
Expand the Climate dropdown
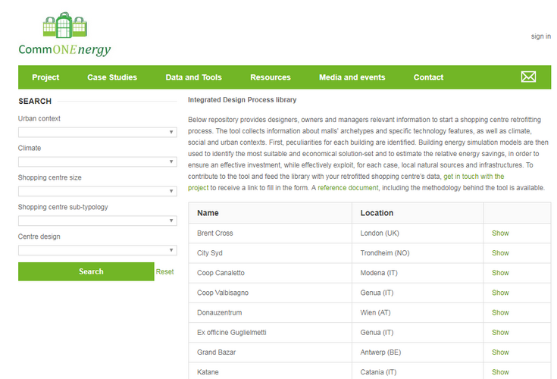pyautogui.click(x=97, y=161)
